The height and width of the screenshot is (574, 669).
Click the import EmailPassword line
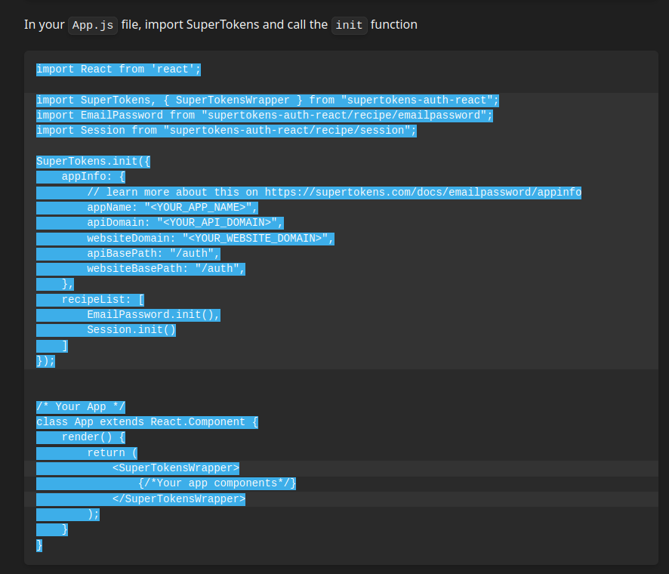[x=264, y=116]
